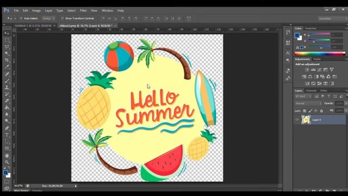Open the Fill slider dropdown arrow

click(x=346, y=111)
